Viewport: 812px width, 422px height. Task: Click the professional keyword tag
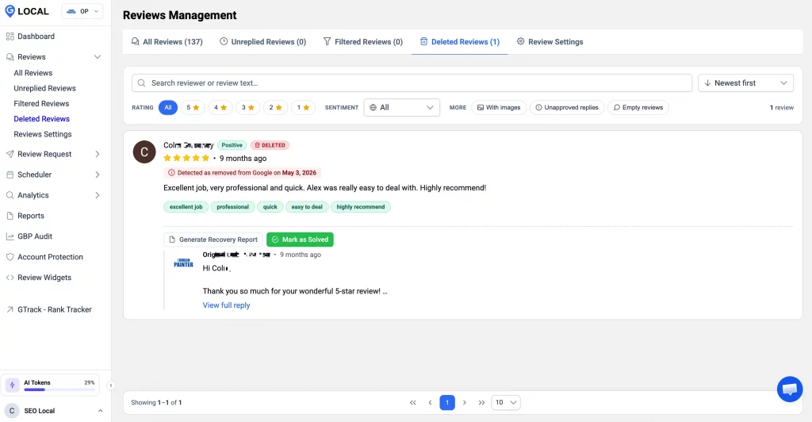click(x=232, y=207)
